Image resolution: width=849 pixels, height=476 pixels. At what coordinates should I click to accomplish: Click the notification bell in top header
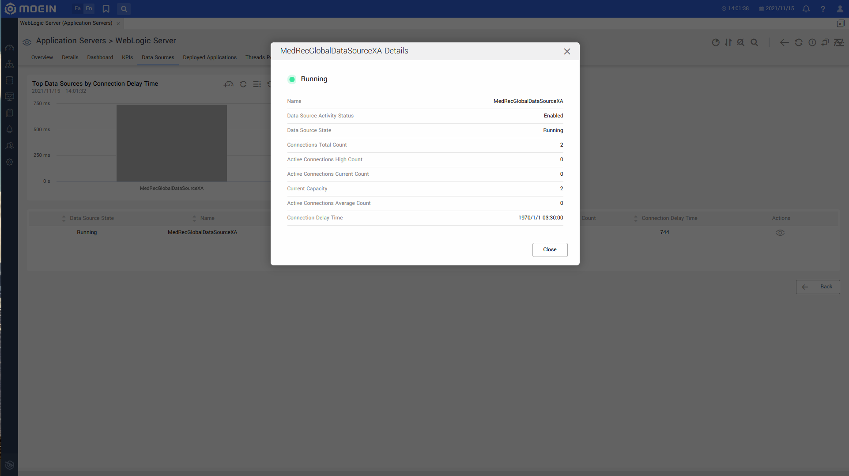(806, 9)
